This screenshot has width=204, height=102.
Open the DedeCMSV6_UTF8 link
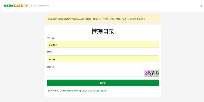[x=70, y=91]
